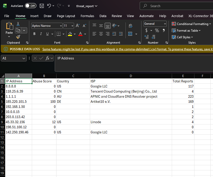Select column D header
213x177 pixels.
pyautogui.click(x=131, y=76)
